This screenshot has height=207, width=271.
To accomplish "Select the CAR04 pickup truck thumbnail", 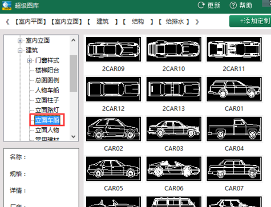I will [x=234, y=129].
